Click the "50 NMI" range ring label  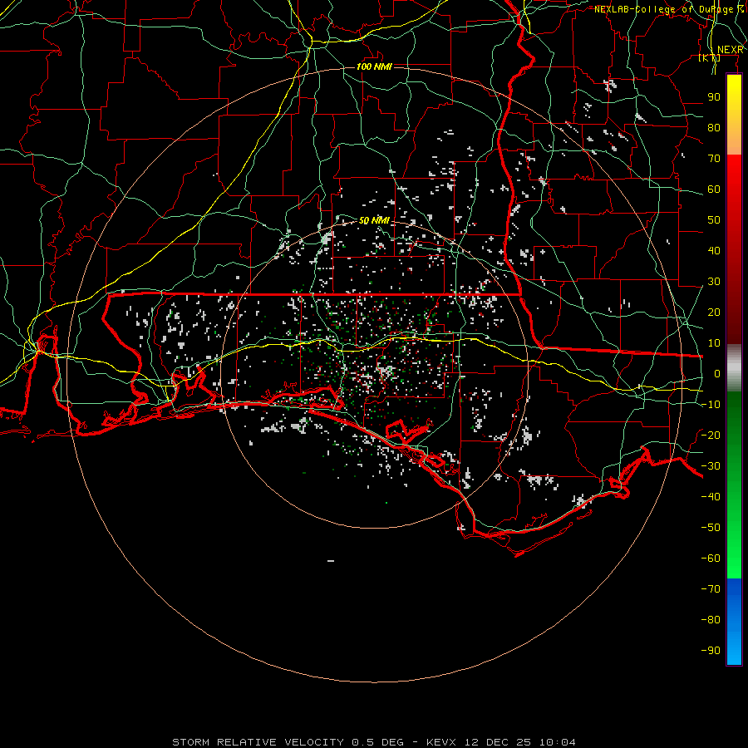374,220
